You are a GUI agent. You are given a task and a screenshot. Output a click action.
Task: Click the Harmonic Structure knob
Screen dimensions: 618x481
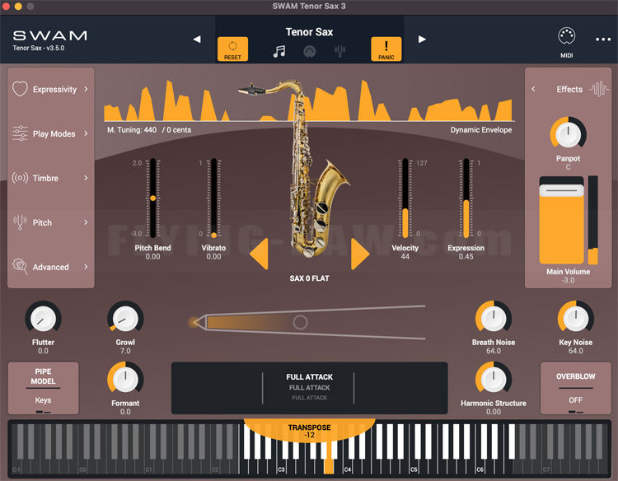coord(494,380)
